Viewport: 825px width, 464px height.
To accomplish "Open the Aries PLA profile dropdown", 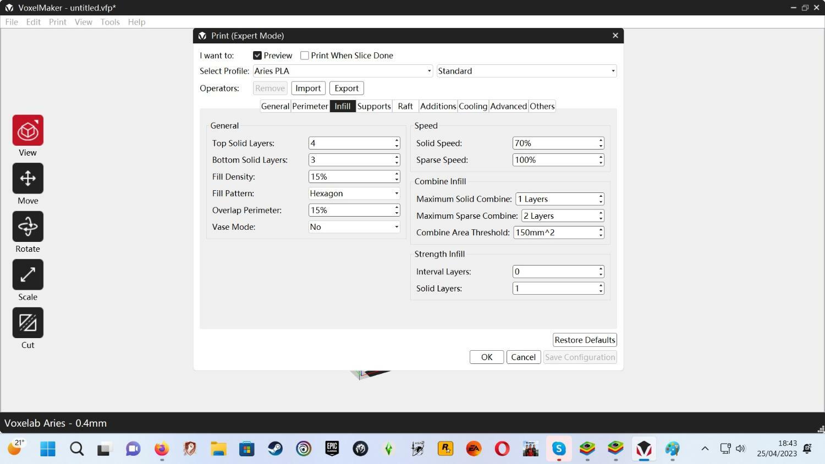I will pyautogui.click(x=343, y=71).
